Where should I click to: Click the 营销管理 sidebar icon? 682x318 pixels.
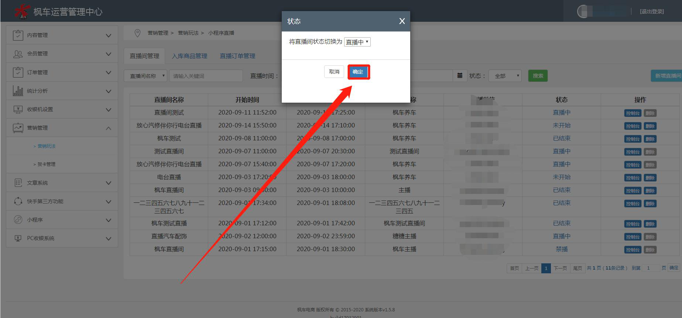tap(18, 128)
